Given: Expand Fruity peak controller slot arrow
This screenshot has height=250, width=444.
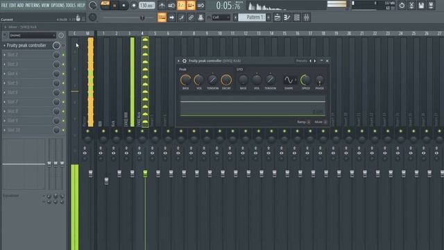Looking at the screenshot, I should (4, 45).
